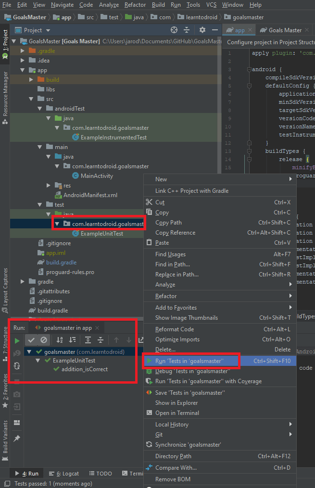The image size is (315, 488).
Task: Open Layout Captures side panel
Action: coord(5,290)
